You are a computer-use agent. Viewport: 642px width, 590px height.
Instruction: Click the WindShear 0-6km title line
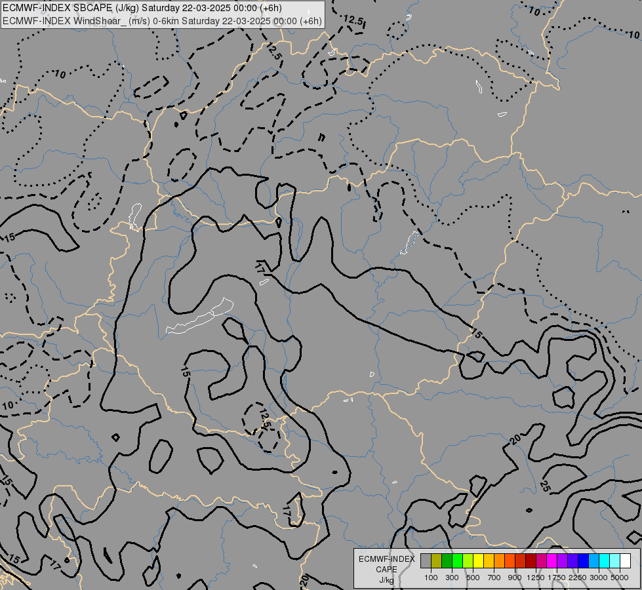tap(162, 21)
